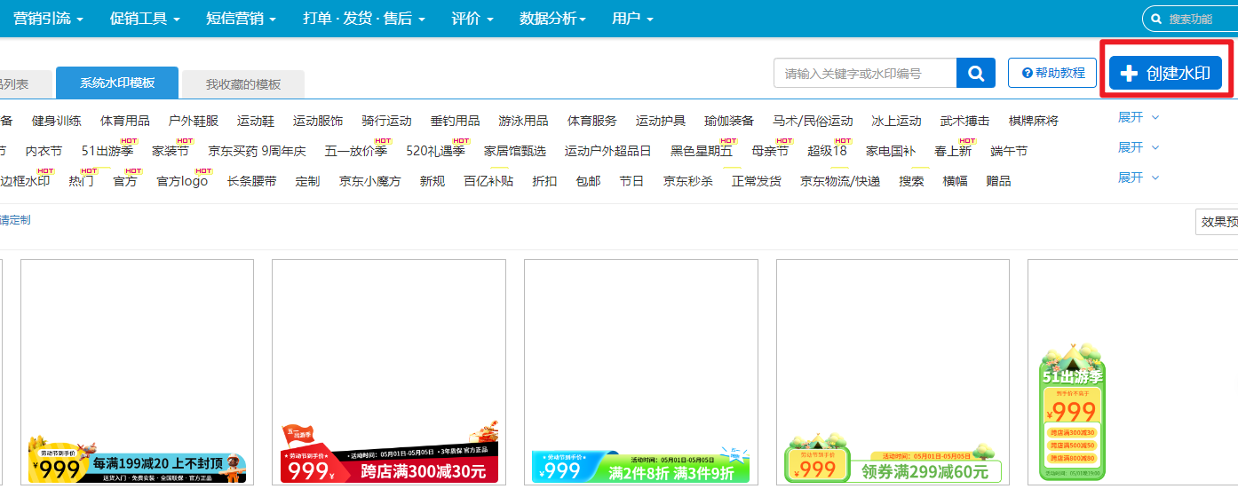Expand the festival tag row with 展开

1138,147
